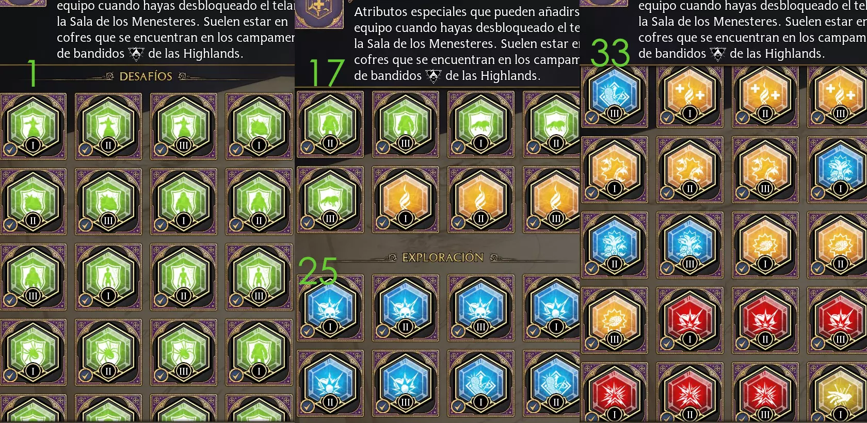Jump to the EXPLORACIÓN section header
The image size is (867, 423).
coord(442,257)
